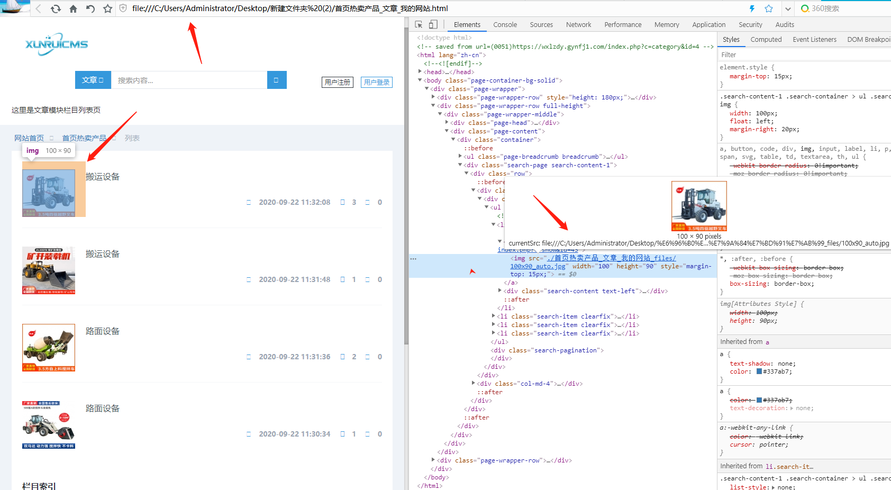Open the Security tab
Viewport: 891px width, 490px height.
pyautogui.click(x=750, y=24)
